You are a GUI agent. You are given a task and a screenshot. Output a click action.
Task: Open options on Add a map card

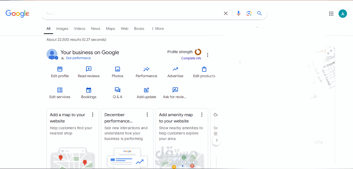(93, 115)
